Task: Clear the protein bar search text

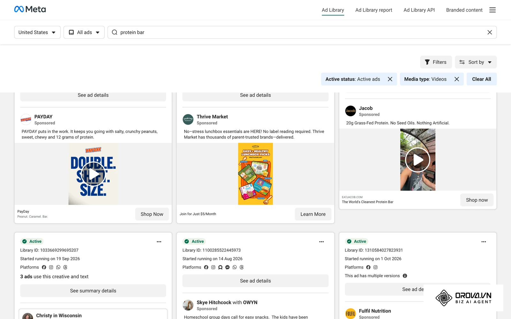Action: pos(490,32)
